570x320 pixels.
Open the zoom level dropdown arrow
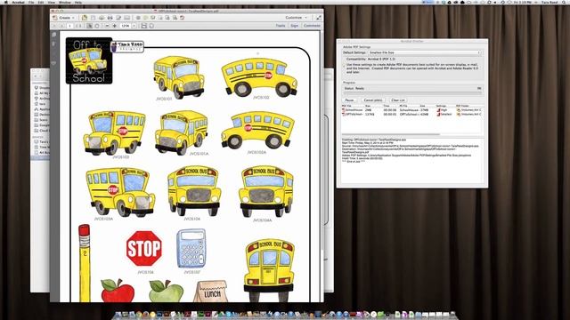[x=134, y=26]
